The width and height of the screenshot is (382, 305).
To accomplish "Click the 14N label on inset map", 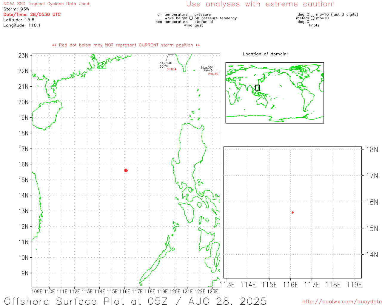I will (x=372, y=255).
